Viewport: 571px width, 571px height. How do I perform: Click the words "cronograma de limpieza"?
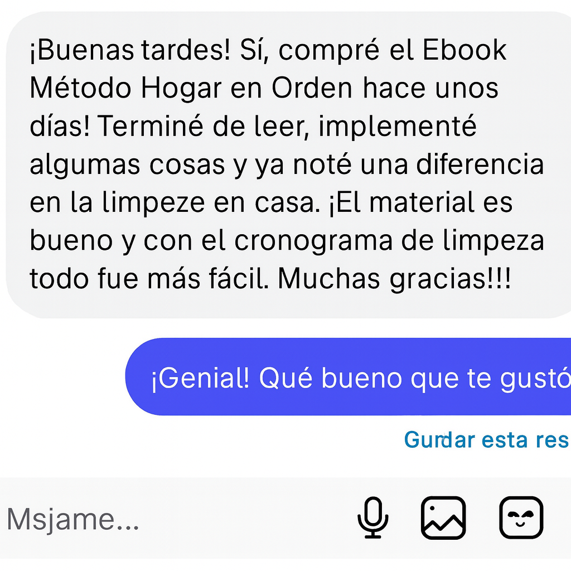389,241
